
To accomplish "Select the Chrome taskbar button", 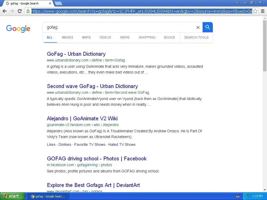I will (x=48, y=196).
